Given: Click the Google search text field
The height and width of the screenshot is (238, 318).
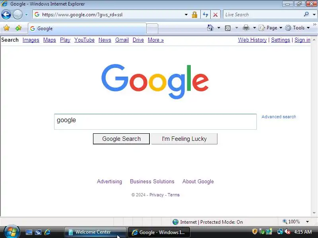Looking at the screenshot, I should [x=155, y=122].
